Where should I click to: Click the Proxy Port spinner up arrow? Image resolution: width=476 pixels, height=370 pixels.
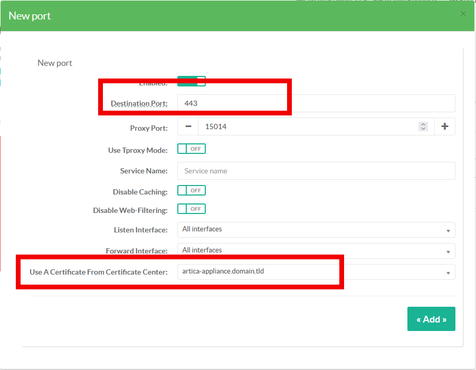click(x=423, y=124)
